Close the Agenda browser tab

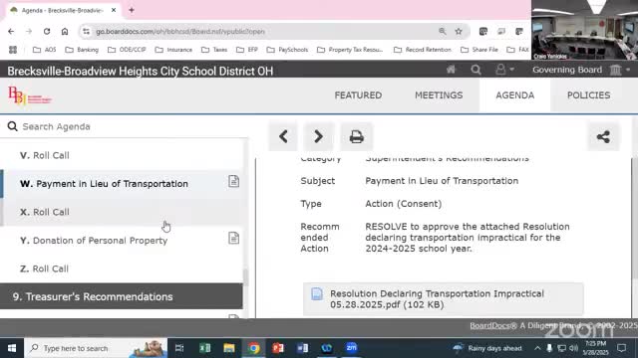click(114, 10)
